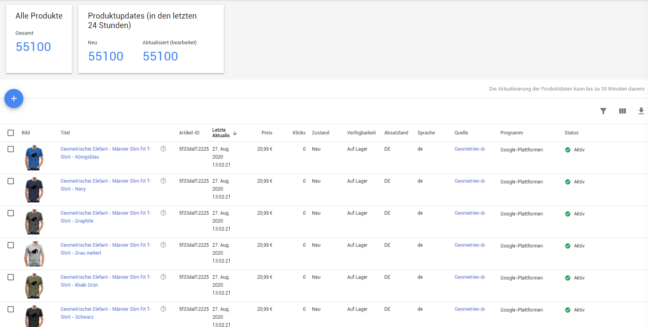
Task: Toggle the select-all checkbox in table header
Action: [11, 133]
